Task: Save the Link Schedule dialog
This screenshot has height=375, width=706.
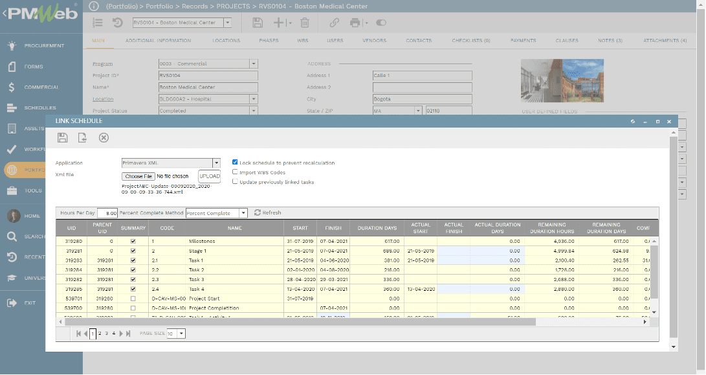Action: 63,138
